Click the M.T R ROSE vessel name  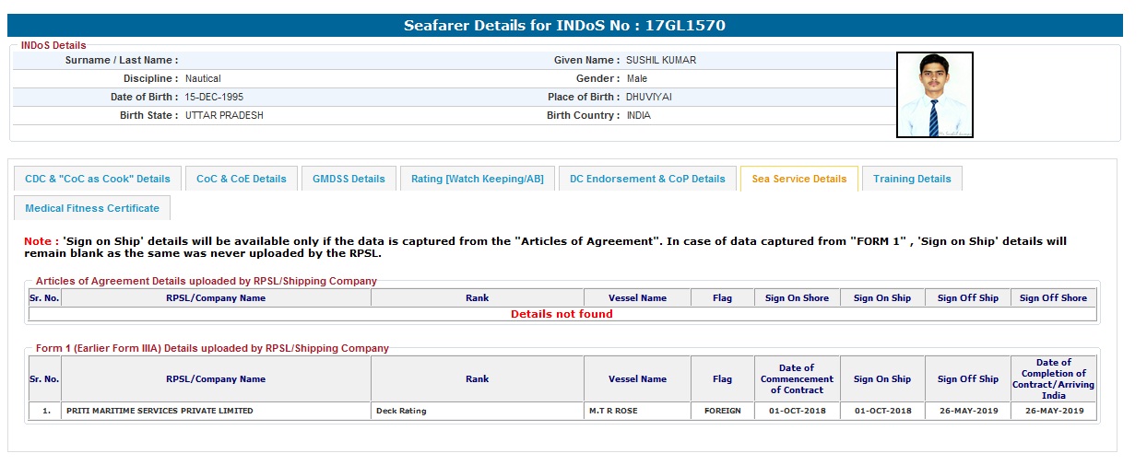[614, 411]
